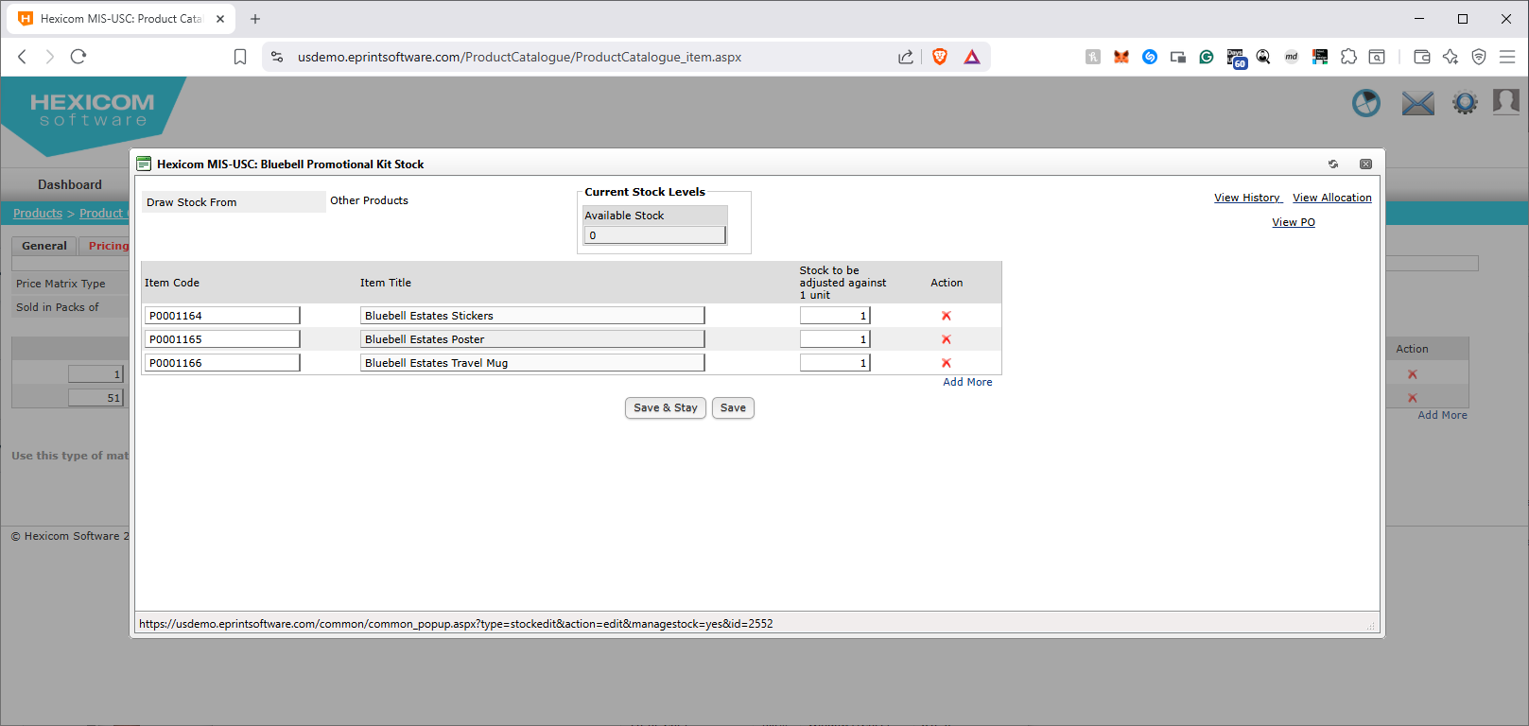Bookmark this page
This screenshot has width=1529, height=726.
click(240, 57)
